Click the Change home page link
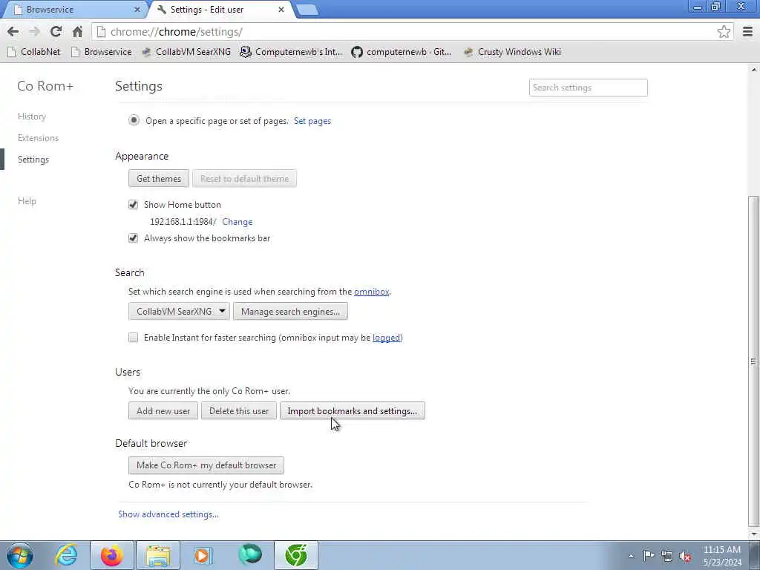 tap(237, 221)
